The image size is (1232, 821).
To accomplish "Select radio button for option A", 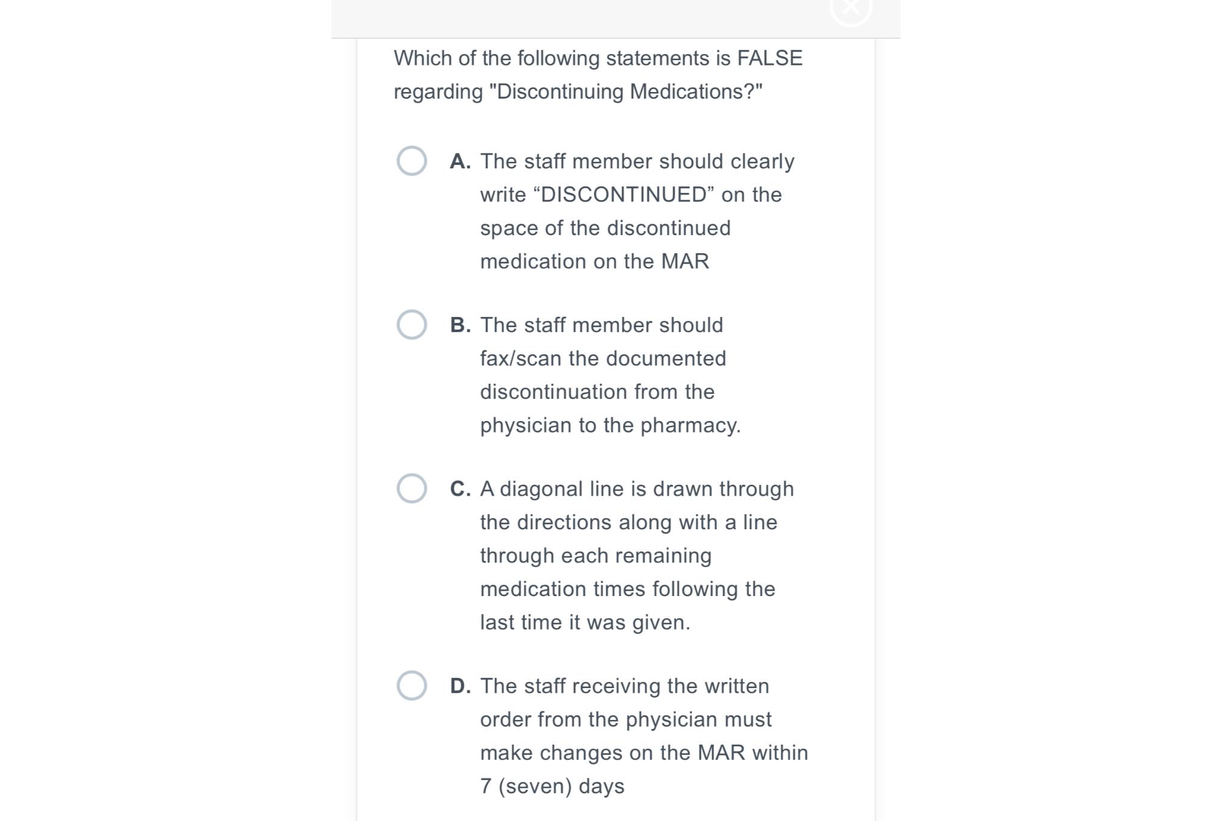I will (411, 160).
